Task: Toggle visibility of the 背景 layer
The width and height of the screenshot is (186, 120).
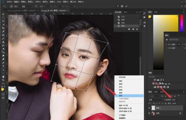Action: click(x=149, y=113)
